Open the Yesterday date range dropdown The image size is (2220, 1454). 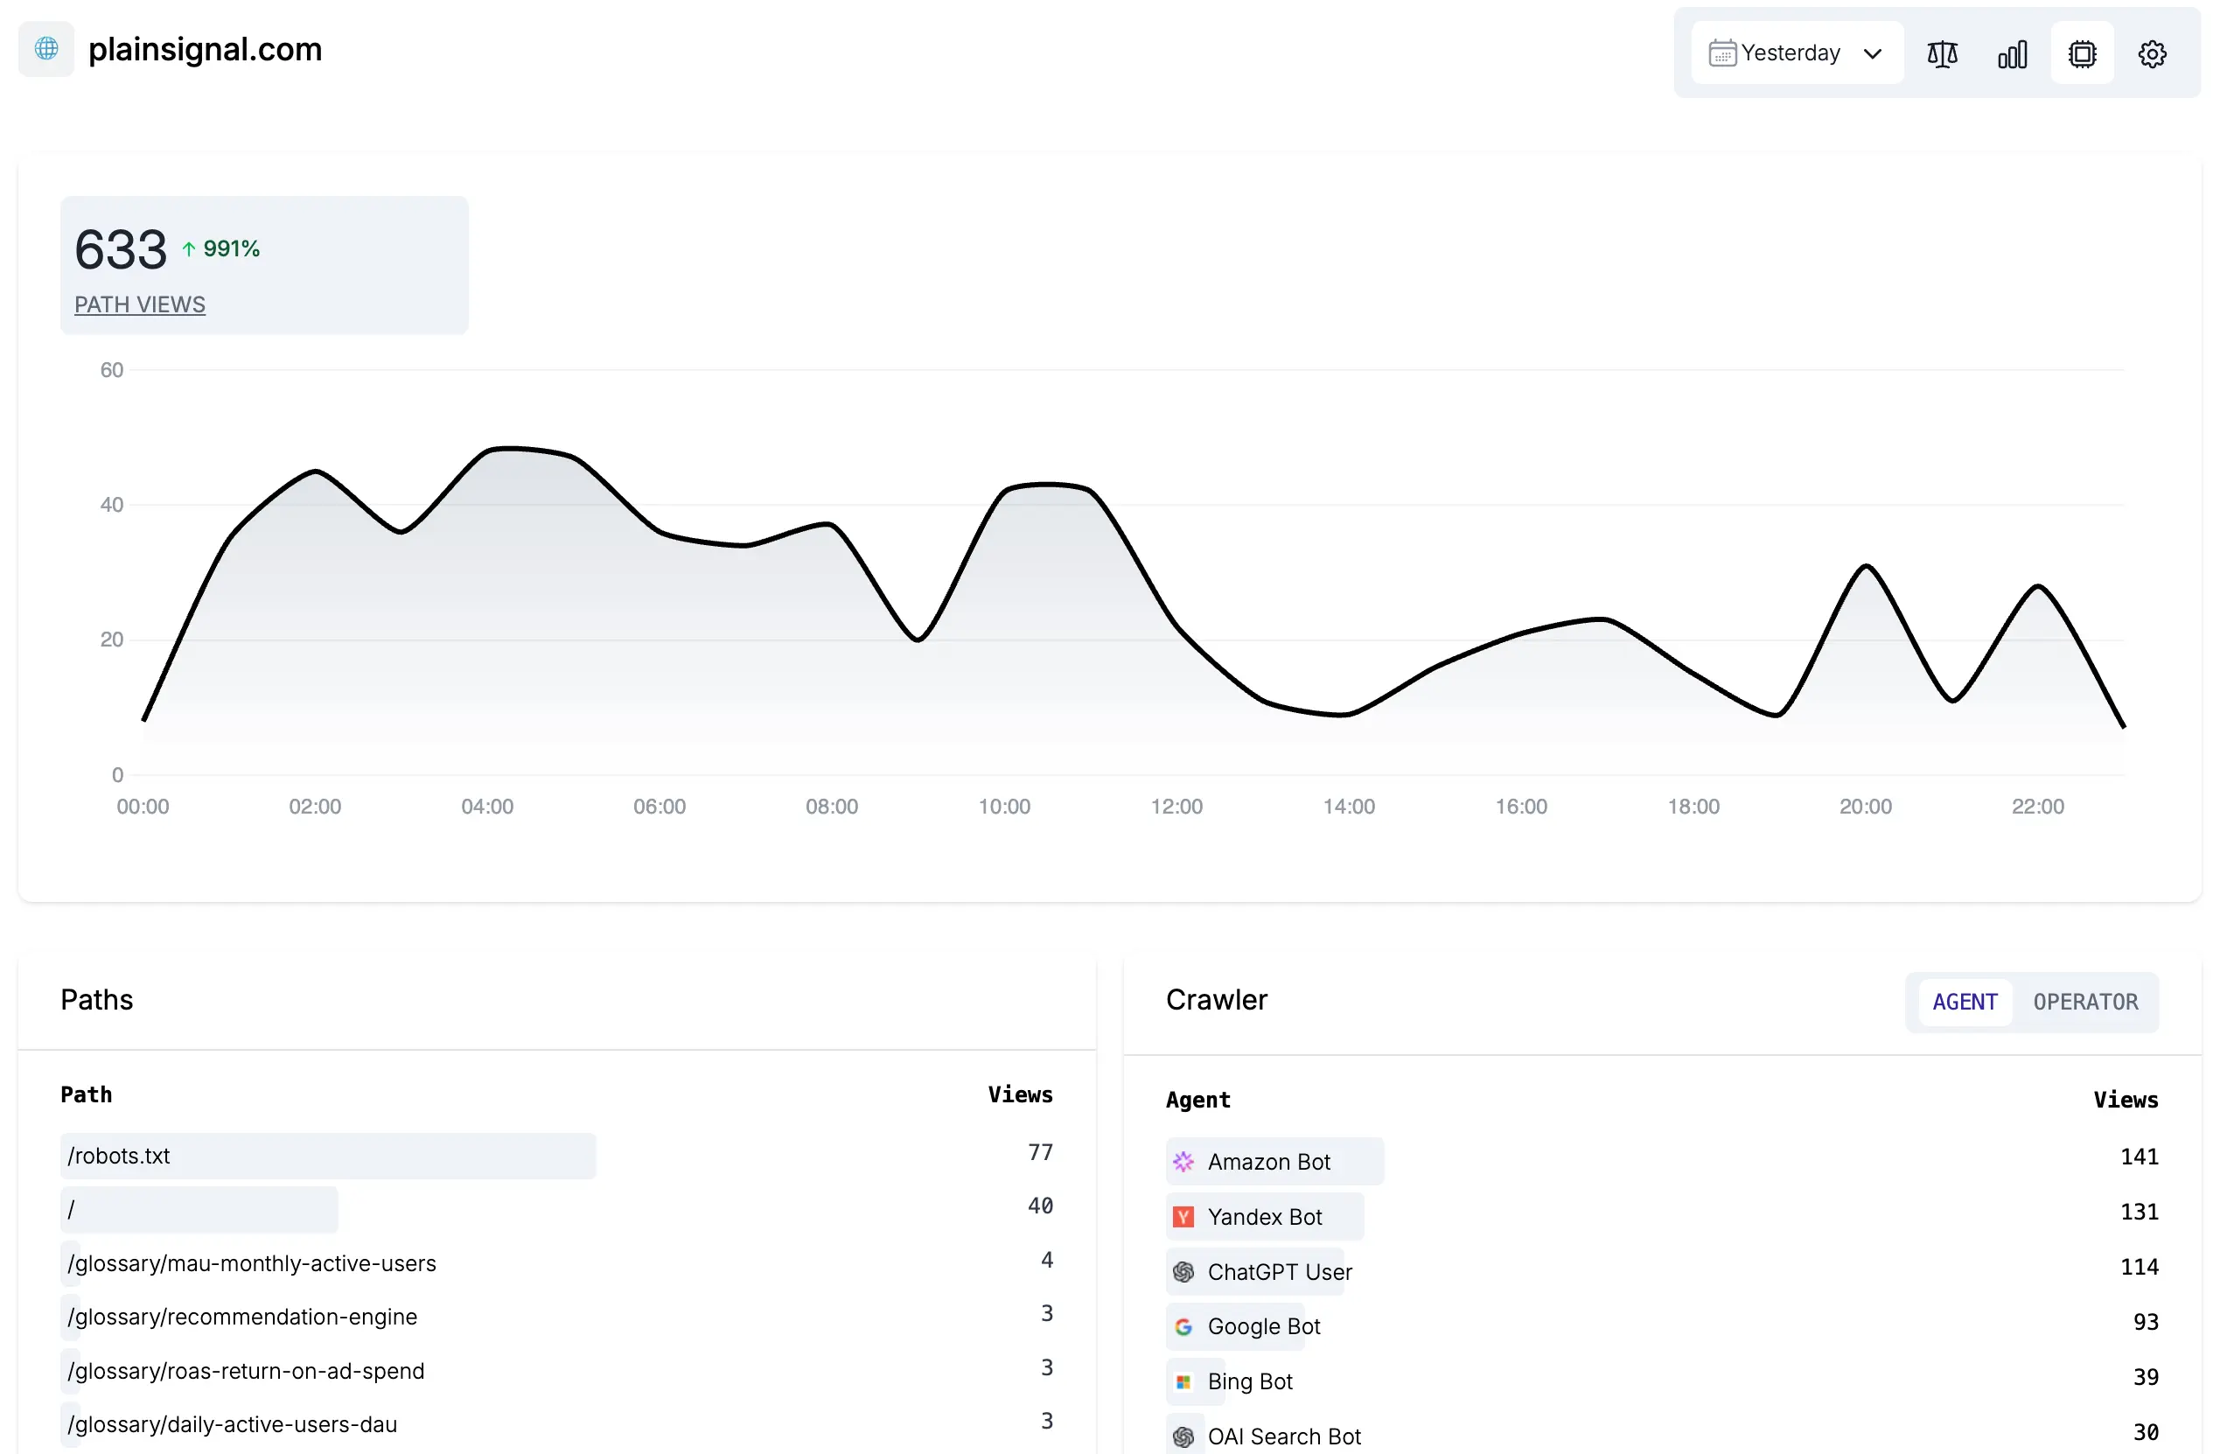click(x=1792, y=52)
